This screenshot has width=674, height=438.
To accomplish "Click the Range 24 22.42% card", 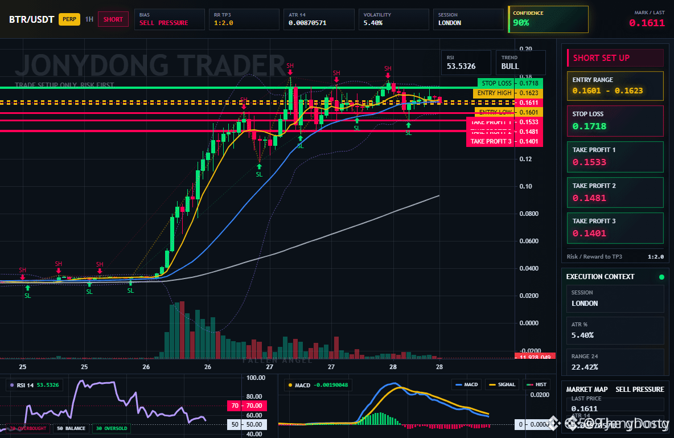I will (x=615, y=362).
